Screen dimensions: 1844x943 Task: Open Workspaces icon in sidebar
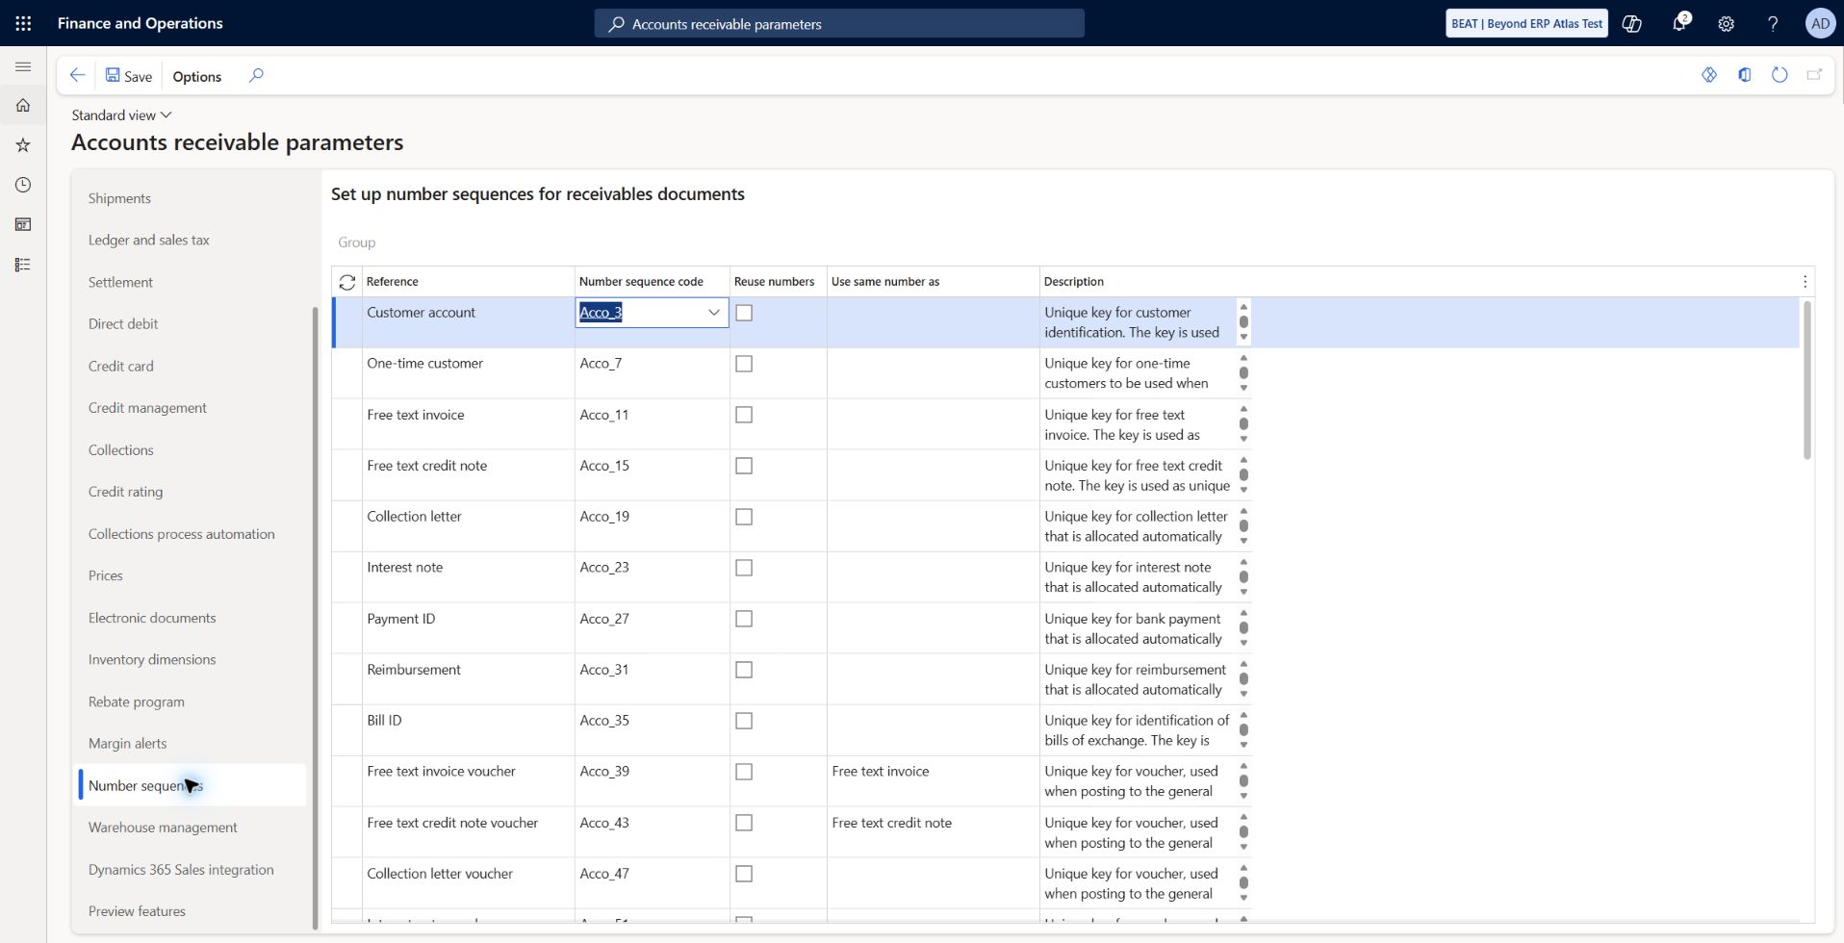tap(23, 224)
